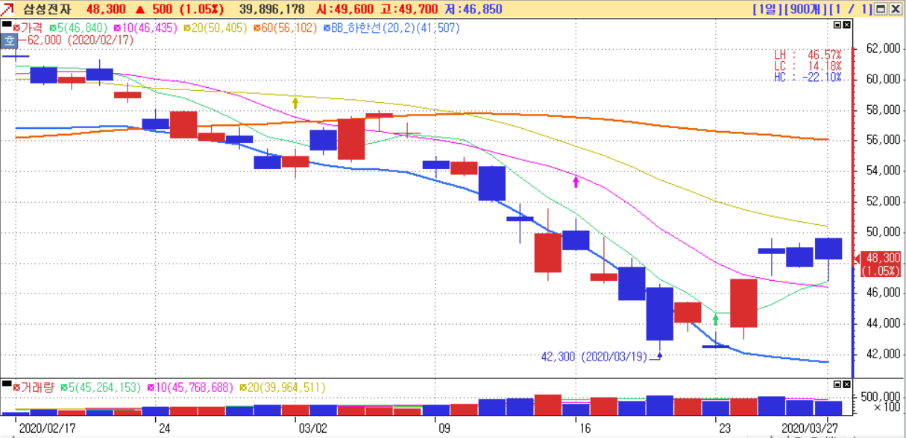
Task: Click the LC : 14.18% statistic
Action: tap(808, 66)
